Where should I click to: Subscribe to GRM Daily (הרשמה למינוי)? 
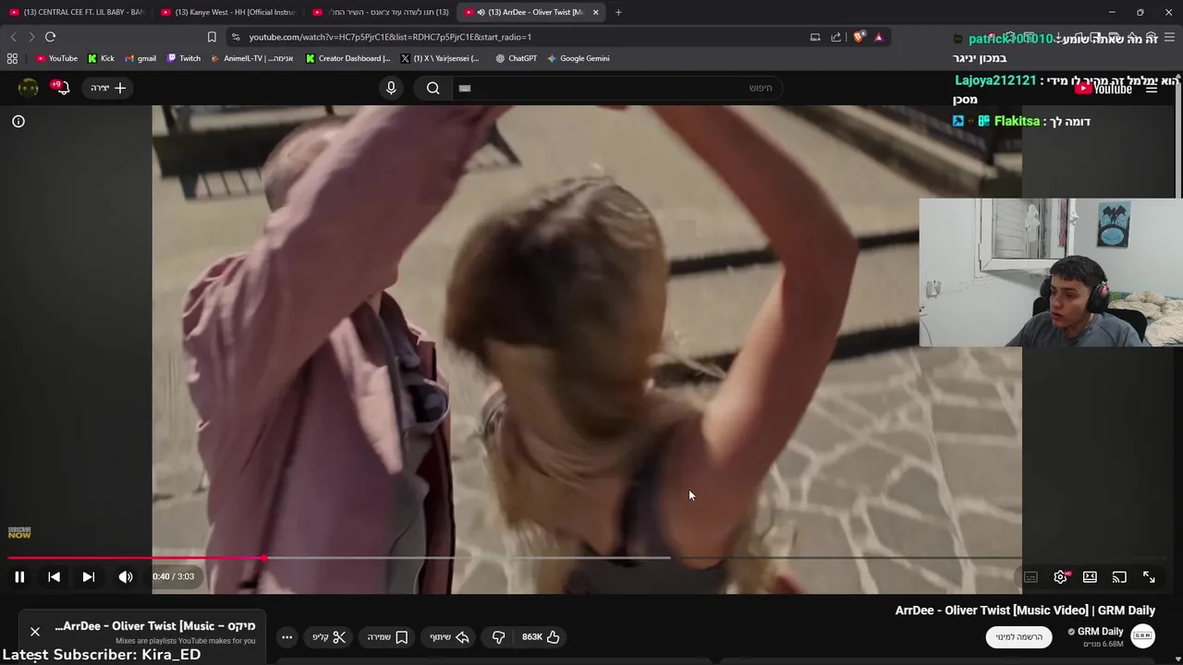(x=1018, y=637)
